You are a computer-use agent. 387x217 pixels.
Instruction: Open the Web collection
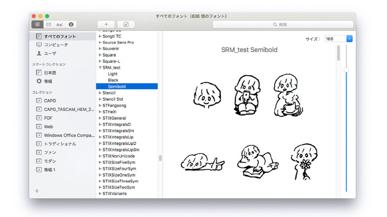pos(48,127)
